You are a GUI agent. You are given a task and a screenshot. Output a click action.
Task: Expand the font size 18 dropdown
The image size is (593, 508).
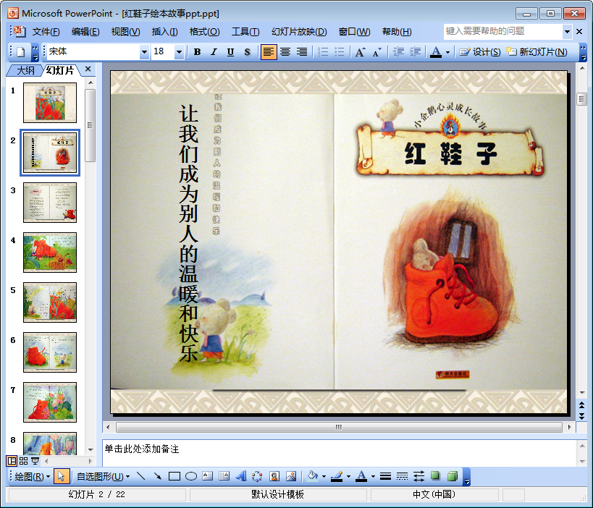pyautogui.click(x=180, y=52)
